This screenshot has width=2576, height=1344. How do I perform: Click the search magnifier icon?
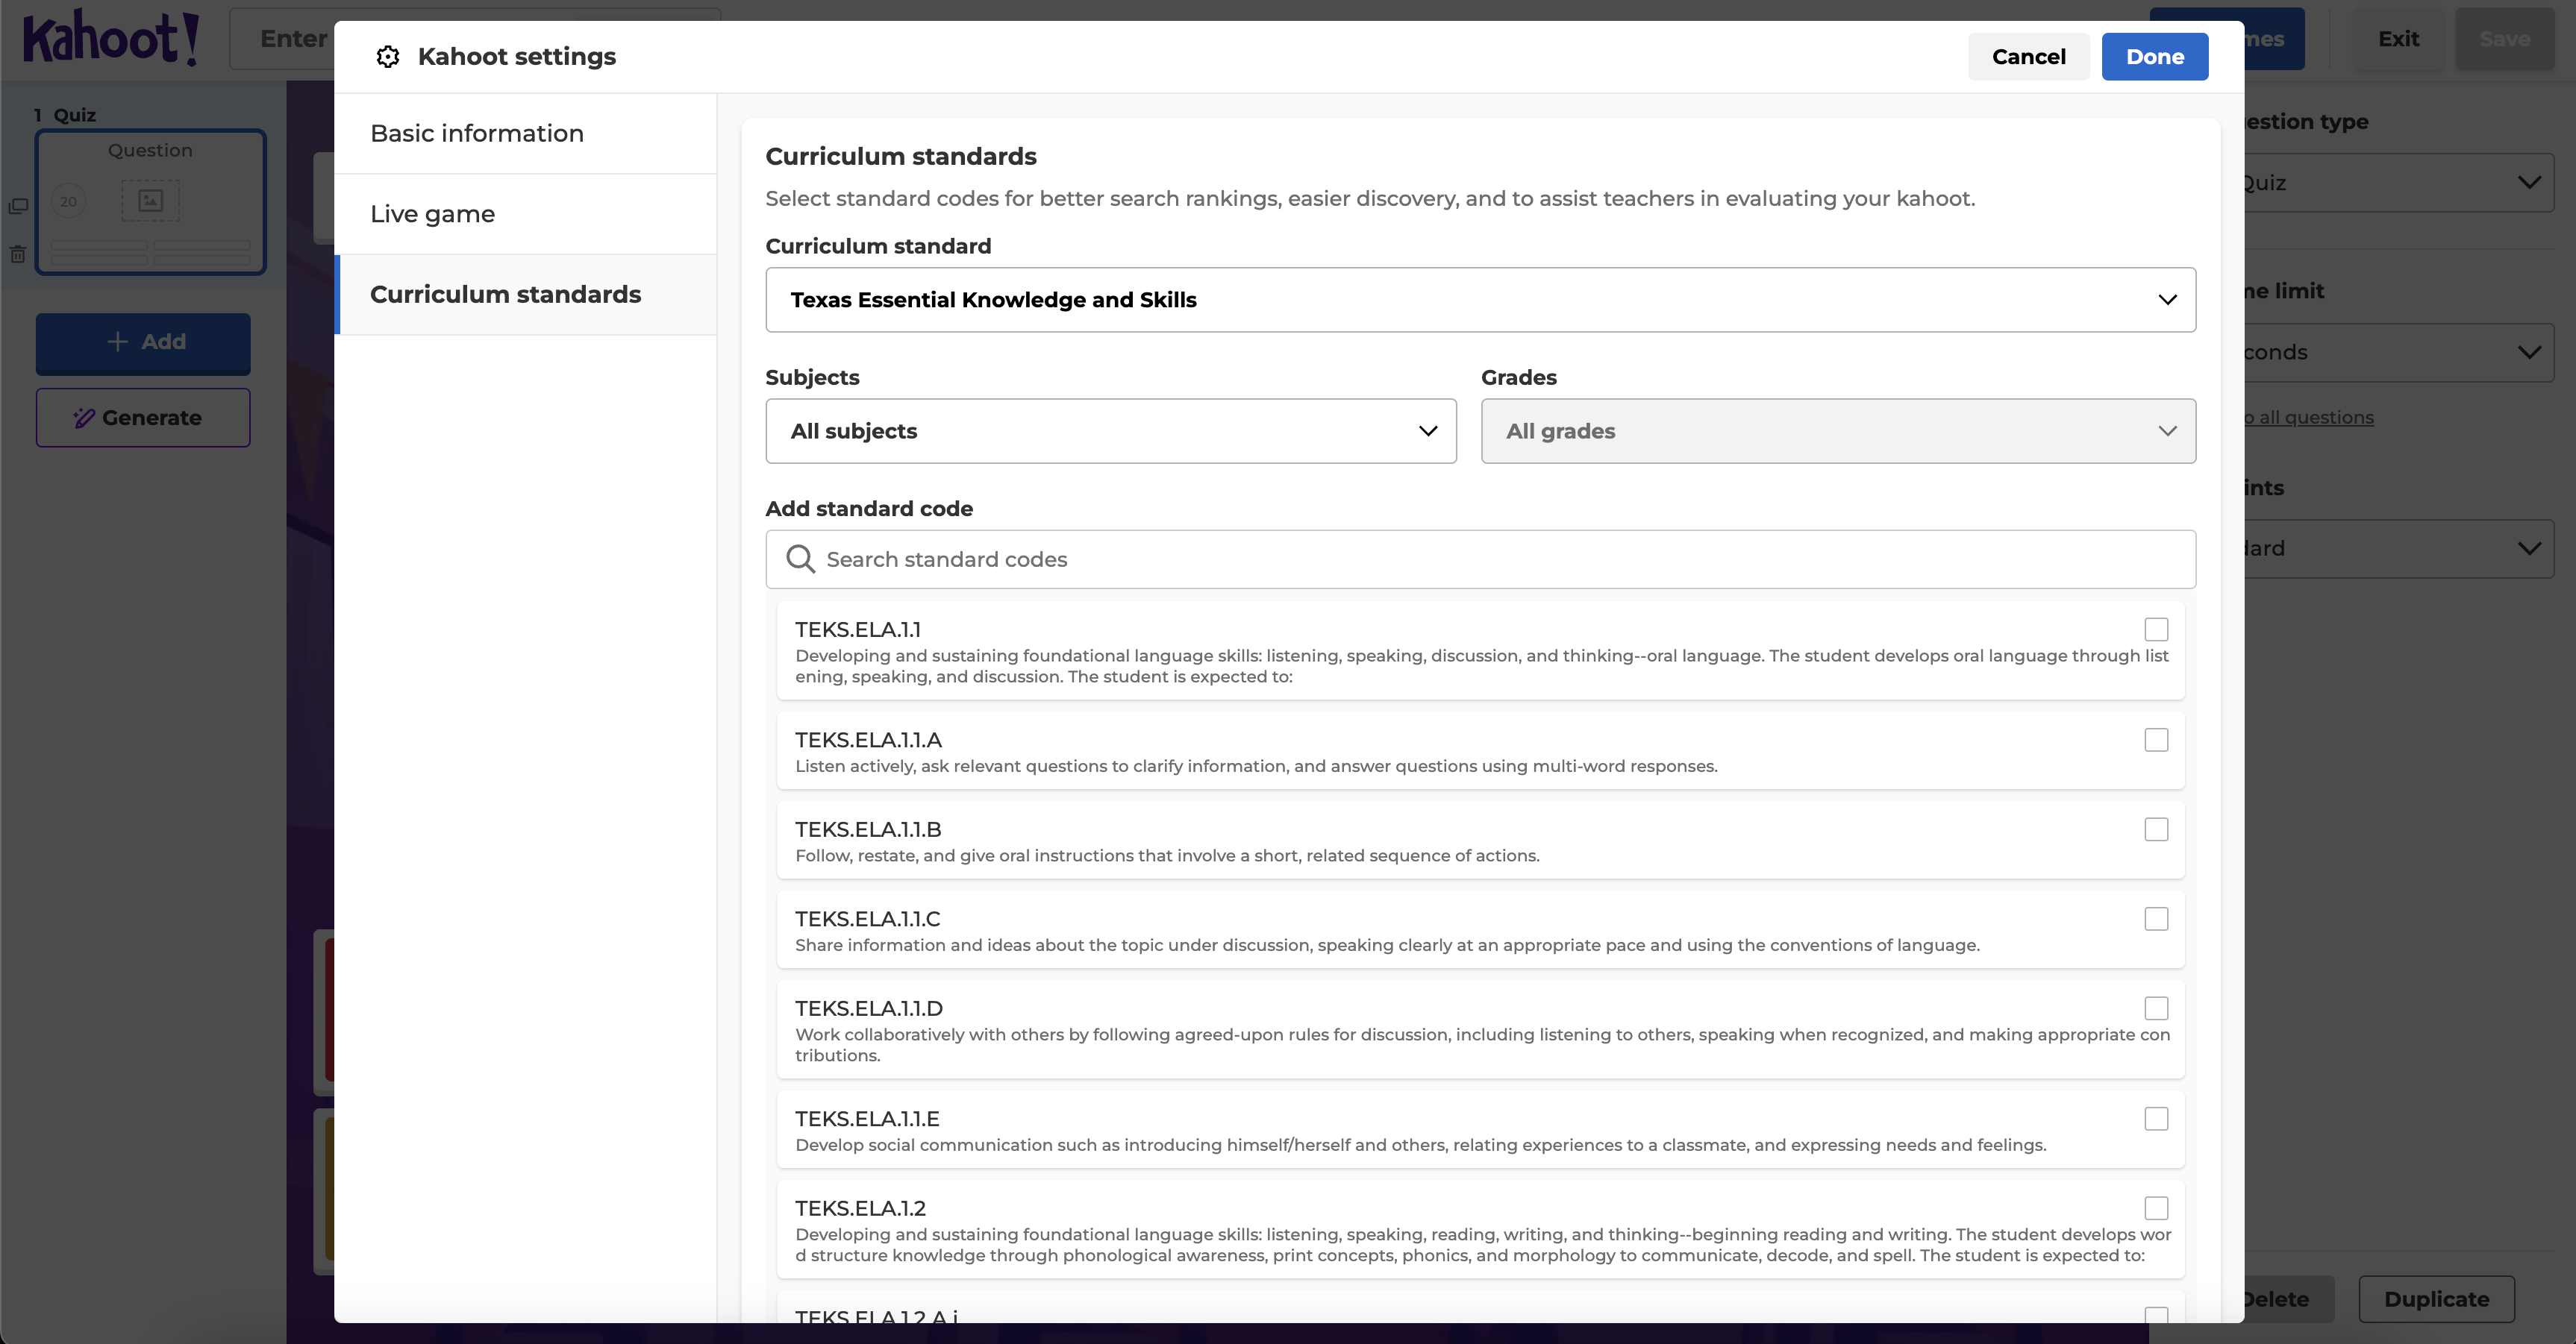[x=800, y=559]
